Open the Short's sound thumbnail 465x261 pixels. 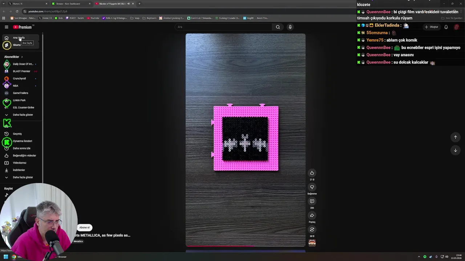(312, 243)
